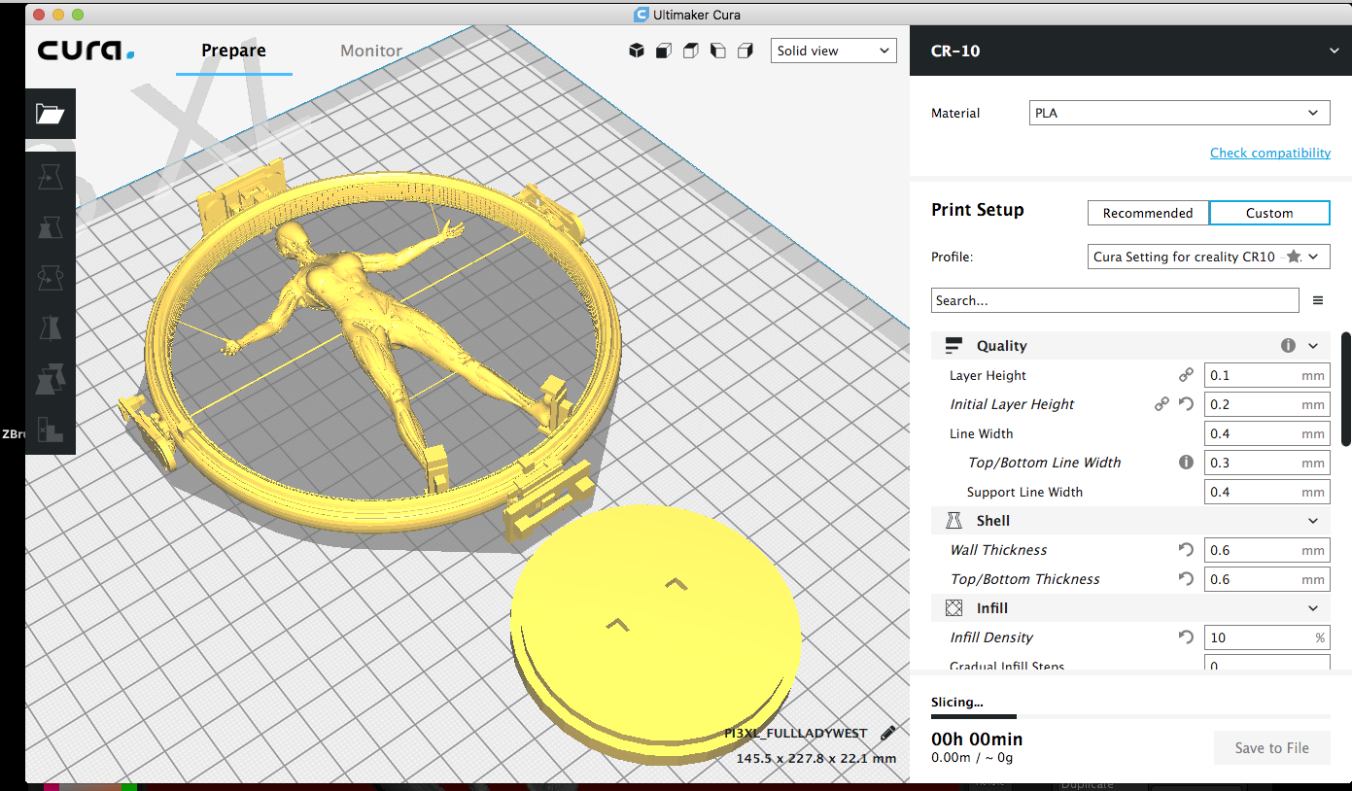
Task: Select the Scale tool in left toolbar
Action: tap(50, 227)
